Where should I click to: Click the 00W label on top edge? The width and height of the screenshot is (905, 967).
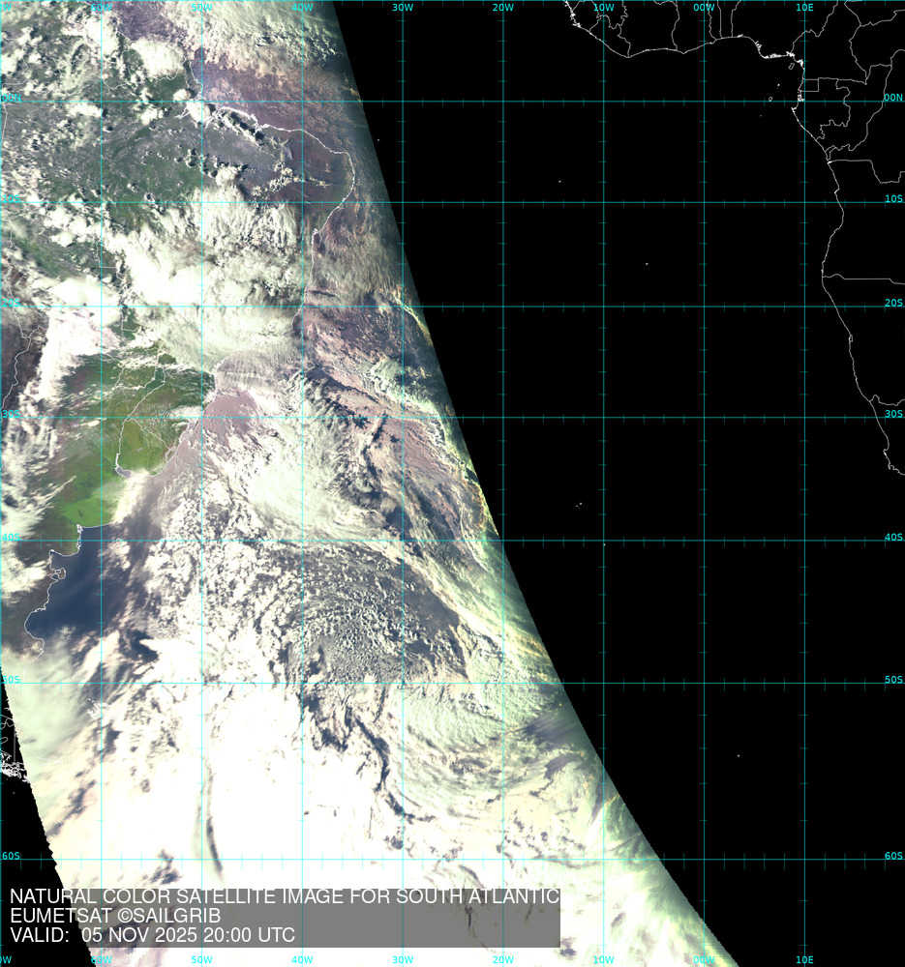coord(705,8)
